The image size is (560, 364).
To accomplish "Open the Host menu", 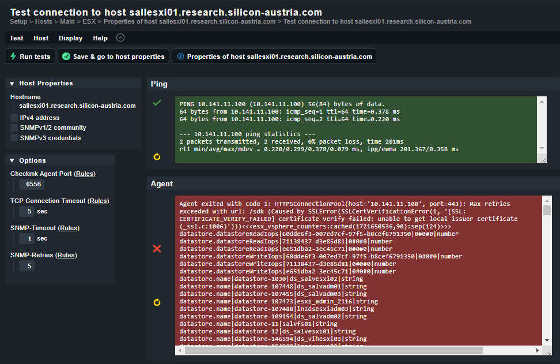I will point(40,37).
